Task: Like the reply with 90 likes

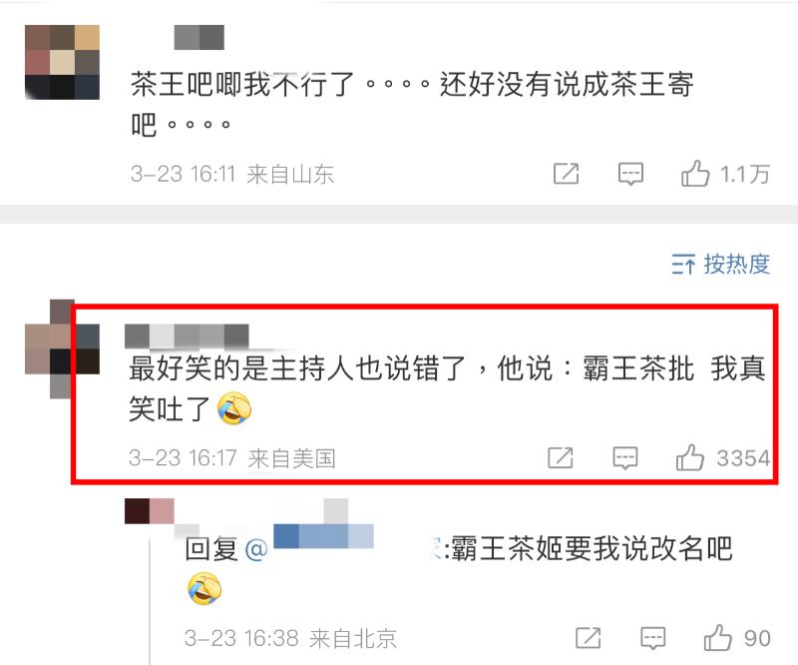Action: click(717, 637)
